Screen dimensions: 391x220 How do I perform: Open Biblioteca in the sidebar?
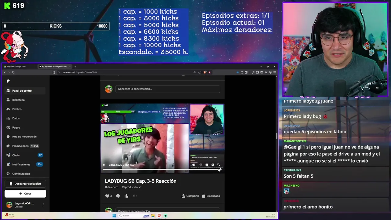point(25,100)
